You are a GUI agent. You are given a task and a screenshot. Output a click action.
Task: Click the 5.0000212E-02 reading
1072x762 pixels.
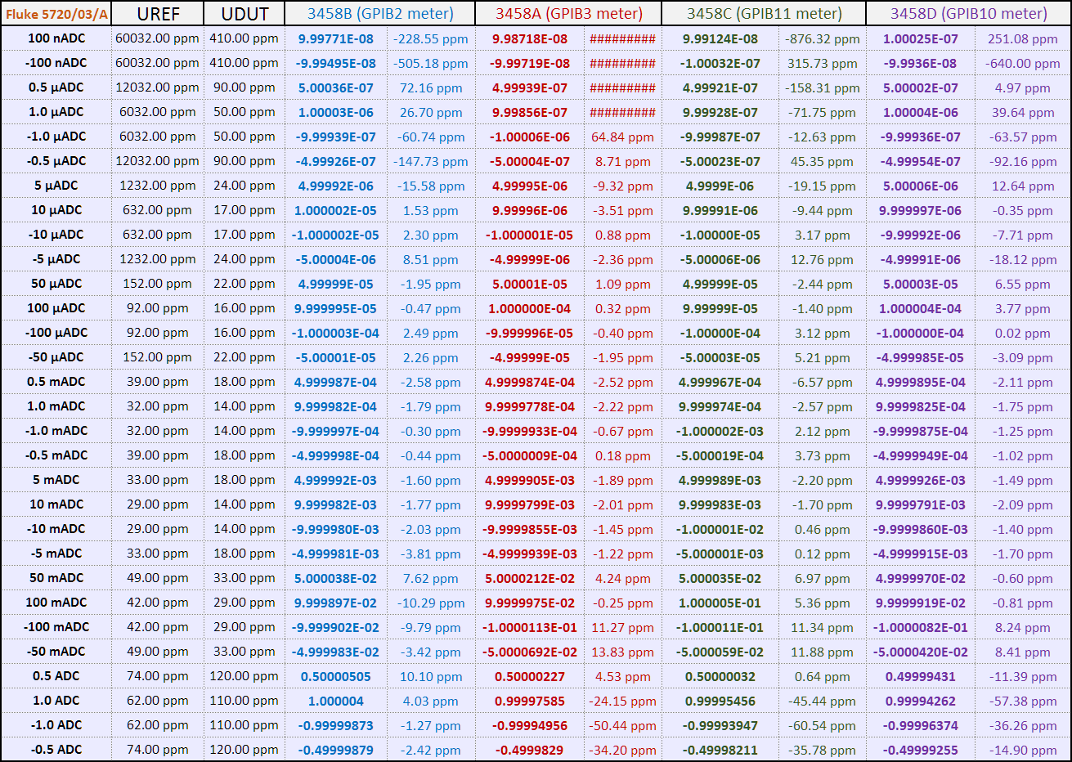coord(530,578)
